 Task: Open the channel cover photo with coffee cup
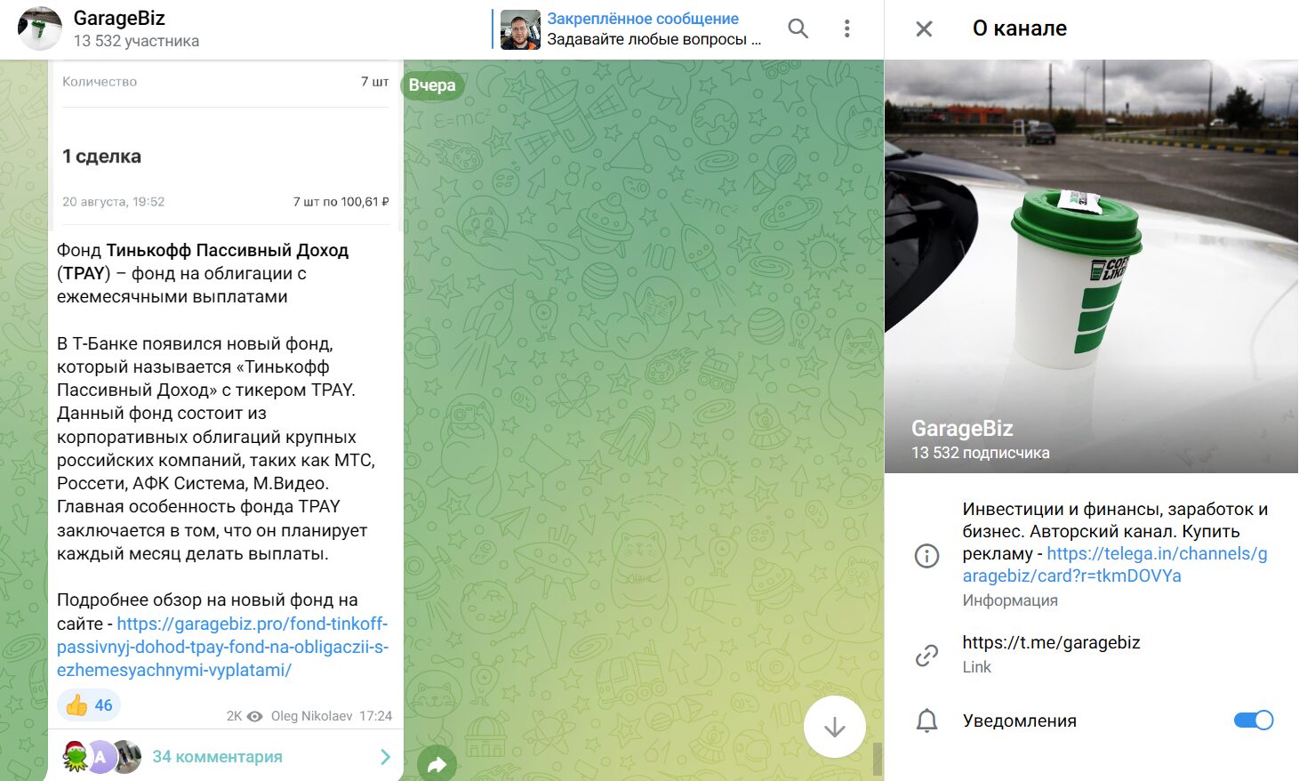click(1092, 266)
